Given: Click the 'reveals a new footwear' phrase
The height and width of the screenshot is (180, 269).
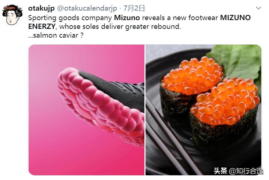Looking at the screenshot, I should pos(180,18).
